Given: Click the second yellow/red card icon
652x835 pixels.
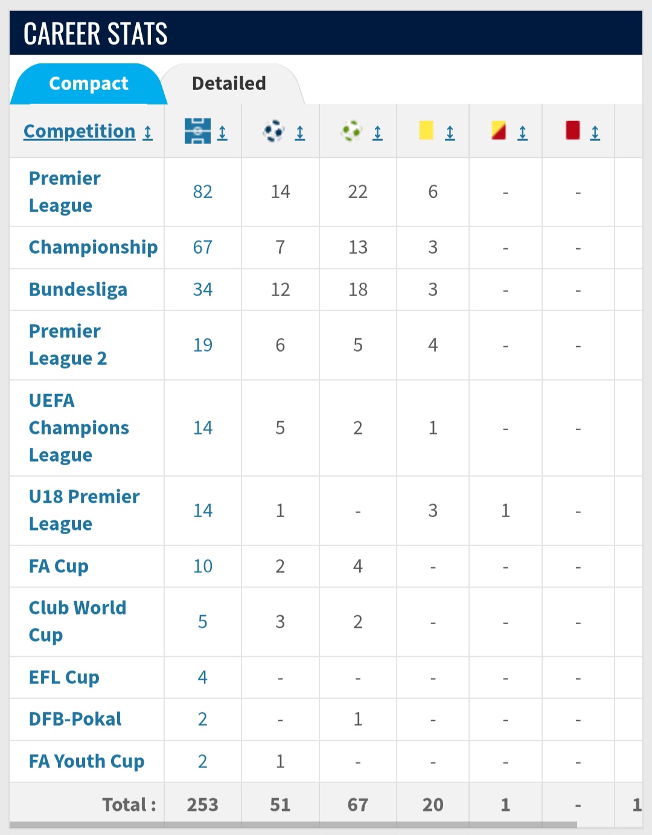Looking at the screenshot, I should 499,131.
